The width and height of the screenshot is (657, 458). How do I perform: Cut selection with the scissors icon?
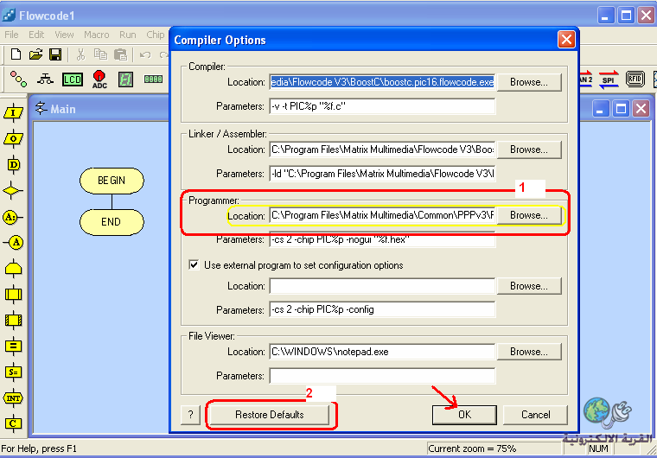tap(80, 54)
